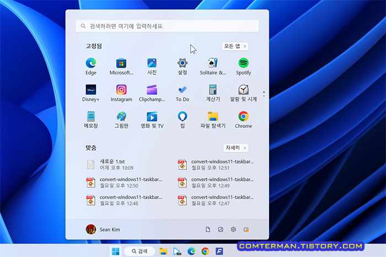386x257 pixels.
Task: Launch Chrome from pinned apps
Action: (244, 120)
